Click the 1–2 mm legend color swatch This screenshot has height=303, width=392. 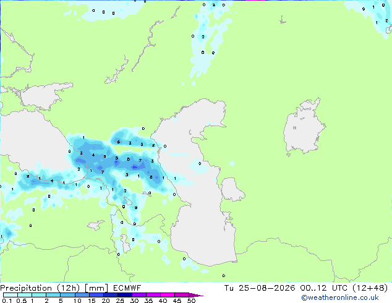39,295
